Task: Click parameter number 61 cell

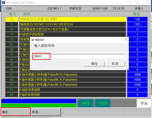Action: pyautogui.click(x=12, y=75)
